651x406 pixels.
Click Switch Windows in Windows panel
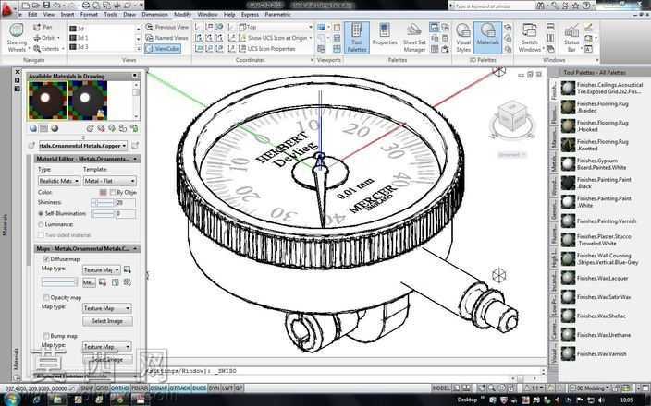coord(529,38)
